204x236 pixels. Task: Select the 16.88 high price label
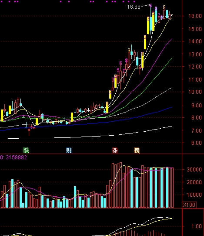click(134, 7)
